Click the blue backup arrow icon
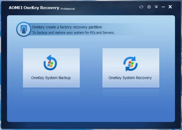Image resolution: width=182 pixels, height=130 pixels. tap(50, 63)
